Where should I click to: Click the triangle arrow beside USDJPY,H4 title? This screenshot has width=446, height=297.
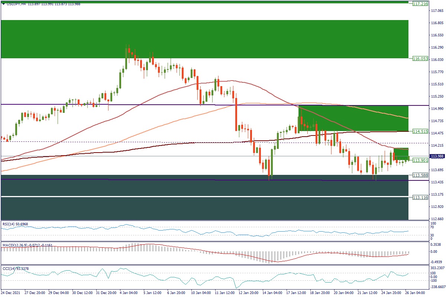3,4
